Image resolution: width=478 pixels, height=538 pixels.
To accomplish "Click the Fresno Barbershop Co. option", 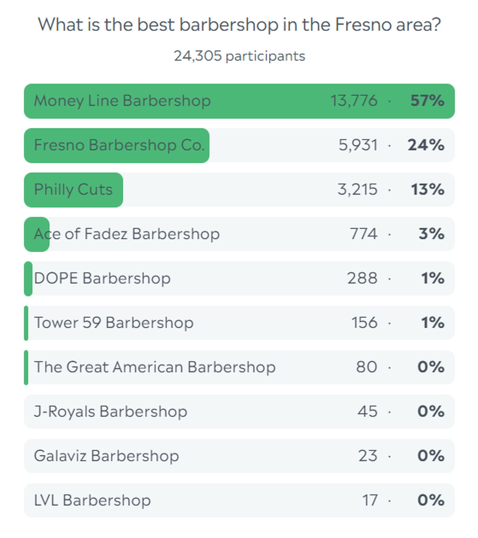I will coord(119,145).
